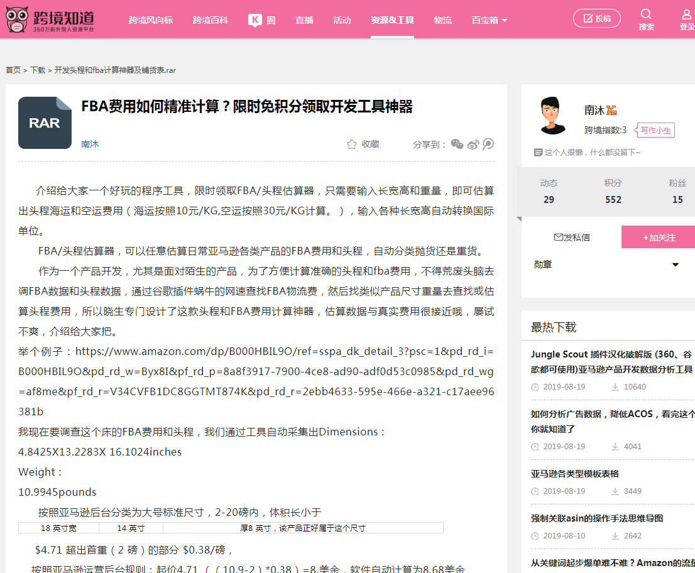
Task: Share to WeChat icon
Action: (457, 144)
